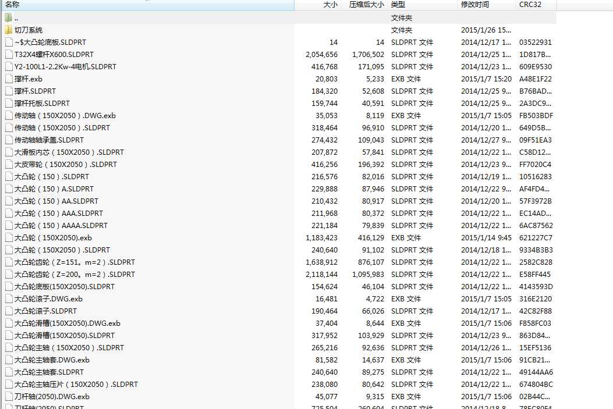
Task: Sort by 压缩后大小 column header
Action: (364, 5)
